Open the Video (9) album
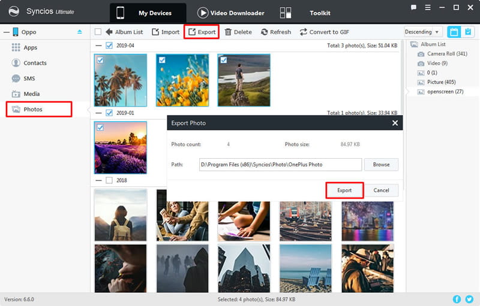Screen dimensions: 480x306 pos(433,63)
